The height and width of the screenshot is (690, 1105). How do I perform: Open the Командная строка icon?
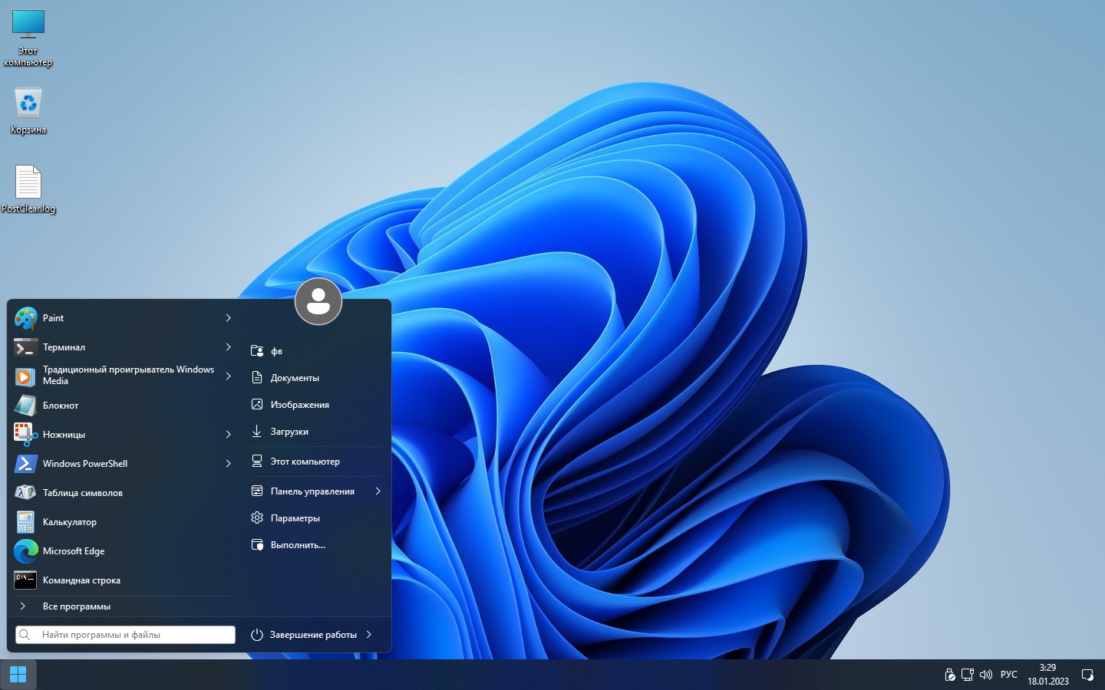[25, 580]
